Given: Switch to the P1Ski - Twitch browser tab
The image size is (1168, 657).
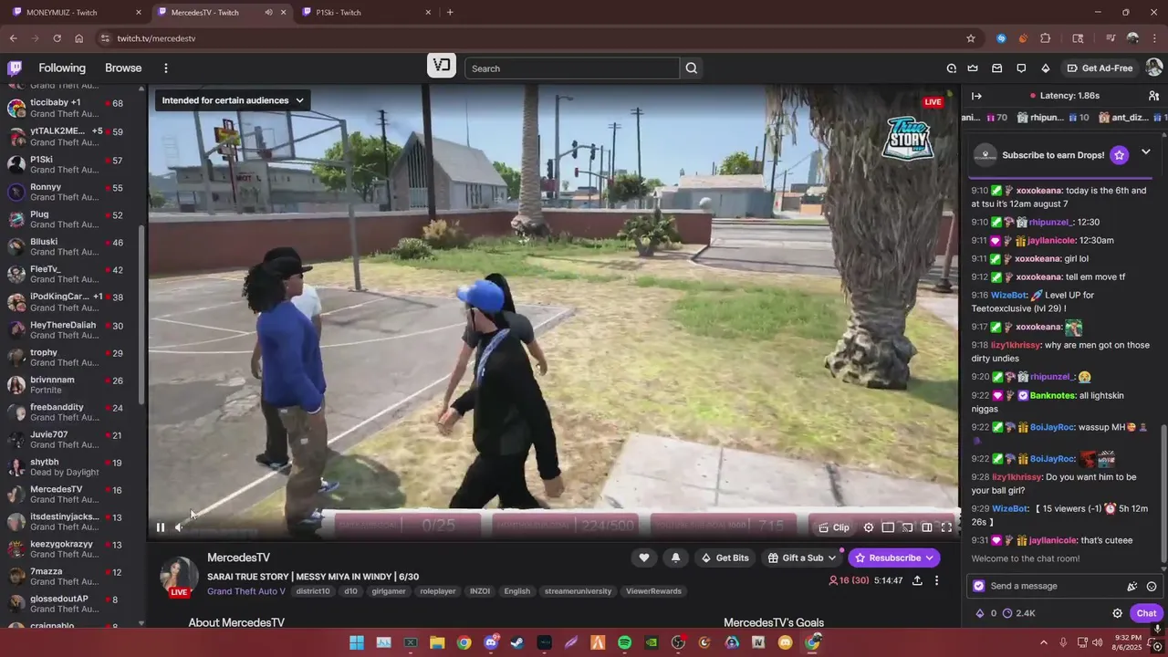Looking at the screenshot, I should (363, 13).
